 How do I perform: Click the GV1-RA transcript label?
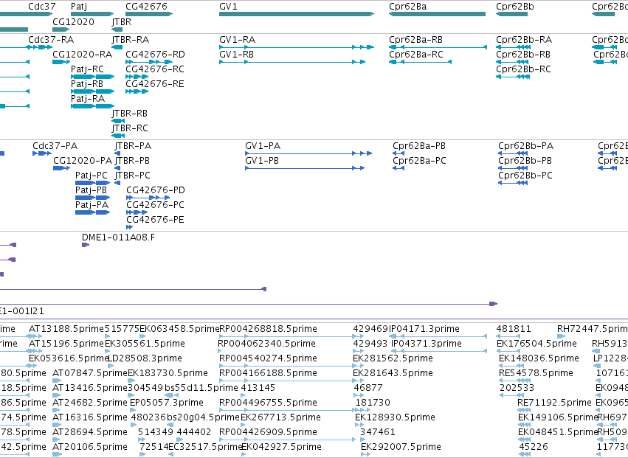point(237,40)
